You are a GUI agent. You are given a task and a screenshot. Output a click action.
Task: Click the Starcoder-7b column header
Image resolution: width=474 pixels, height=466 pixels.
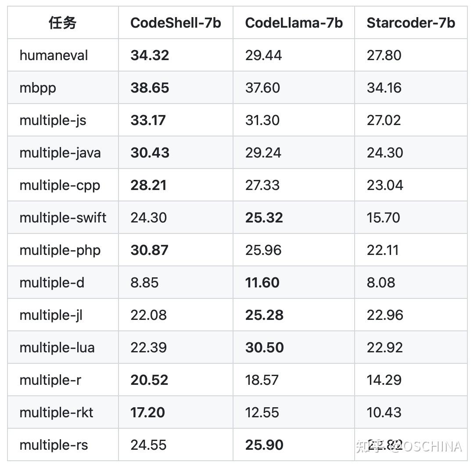411,23
